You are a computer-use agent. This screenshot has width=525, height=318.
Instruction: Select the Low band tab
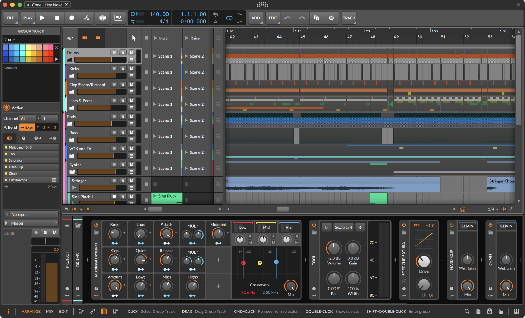pyautogui.click(x=243, y=227)
